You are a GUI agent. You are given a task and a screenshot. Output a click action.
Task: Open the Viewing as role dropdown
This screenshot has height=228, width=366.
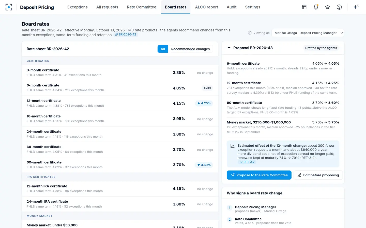click(308, 33)
